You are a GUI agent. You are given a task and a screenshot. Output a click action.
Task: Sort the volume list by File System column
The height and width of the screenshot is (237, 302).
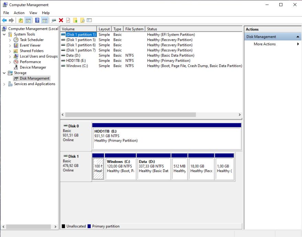134,29
